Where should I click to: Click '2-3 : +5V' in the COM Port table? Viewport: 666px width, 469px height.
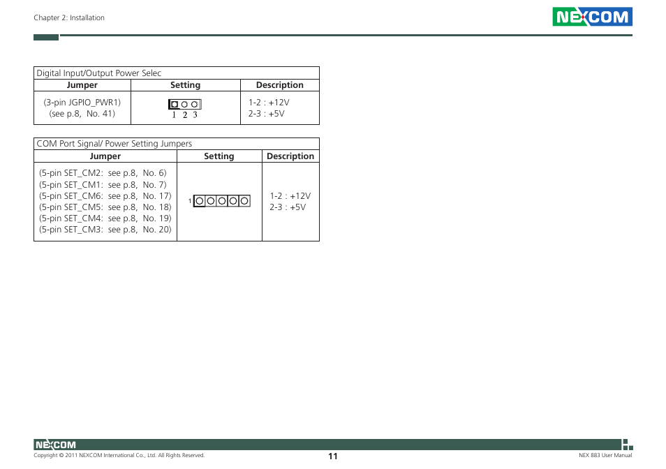pyautogui.click(x=288, y=207)
